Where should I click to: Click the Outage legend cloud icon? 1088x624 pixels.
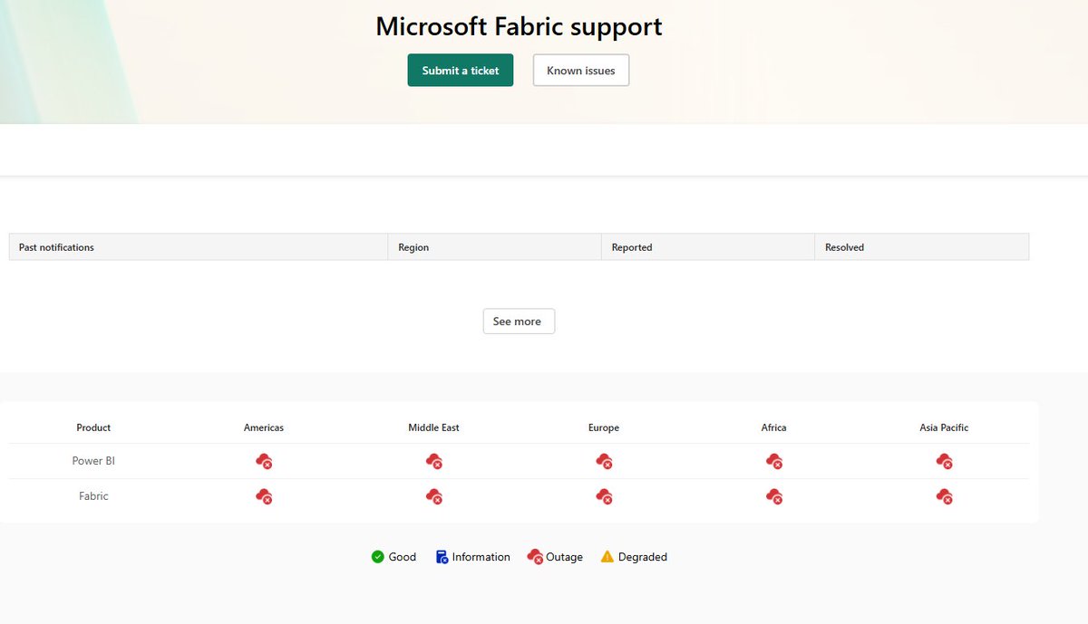[535, 557]
